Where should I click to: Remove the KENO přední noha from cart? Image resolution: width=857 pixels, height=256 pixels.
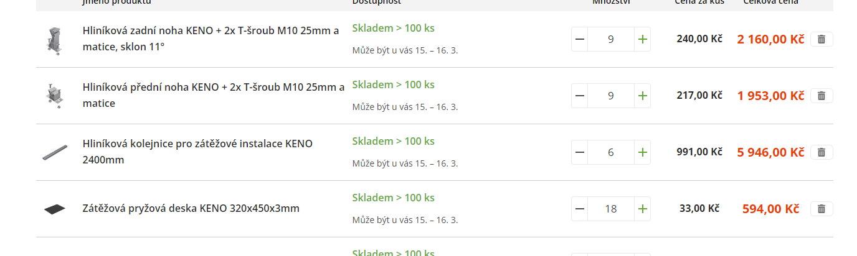point(821,96)
